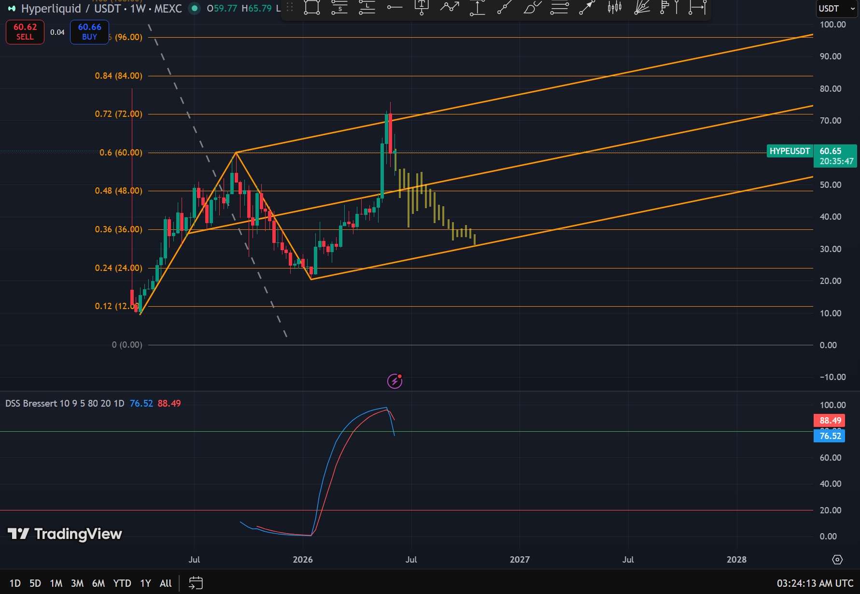
Task: Click the lightning alert event marker
Action: [395, 381]
